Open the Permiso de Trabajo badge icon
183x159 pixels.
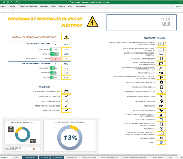tap(161, 73)
